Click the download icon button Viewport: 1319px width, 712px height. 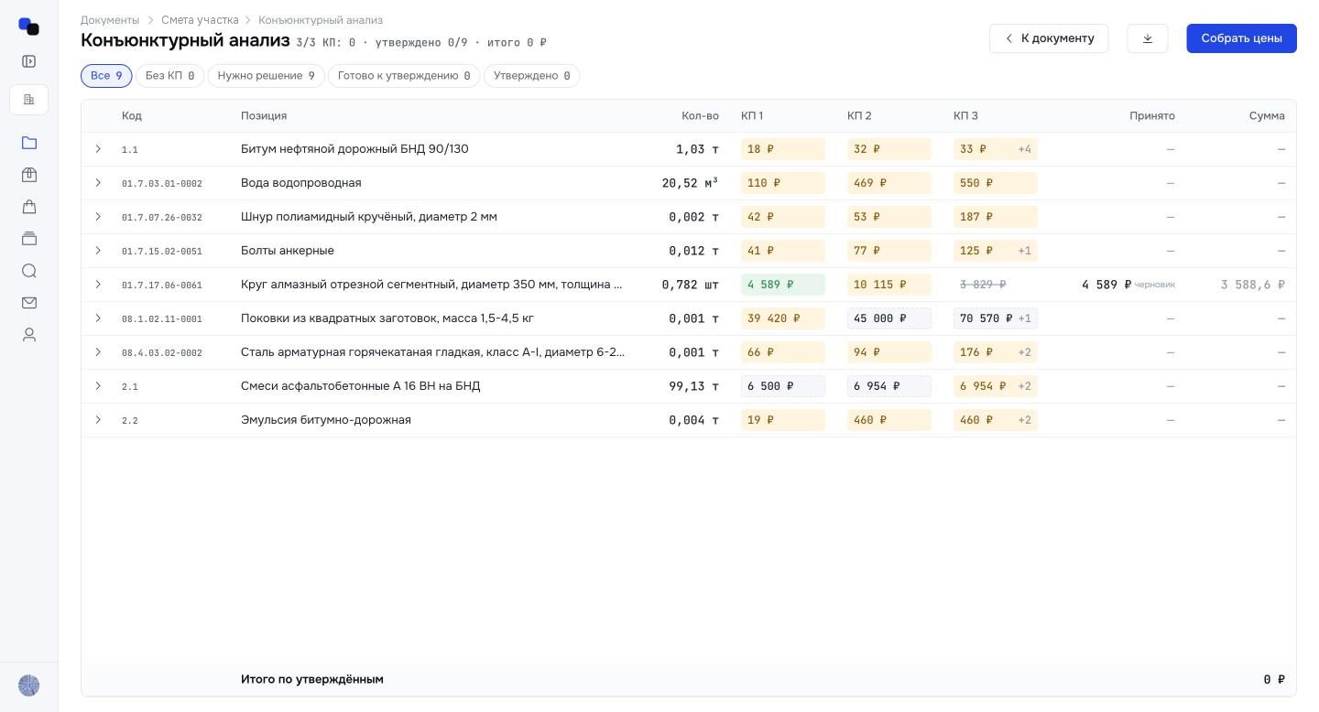(x=1148, y=38)
